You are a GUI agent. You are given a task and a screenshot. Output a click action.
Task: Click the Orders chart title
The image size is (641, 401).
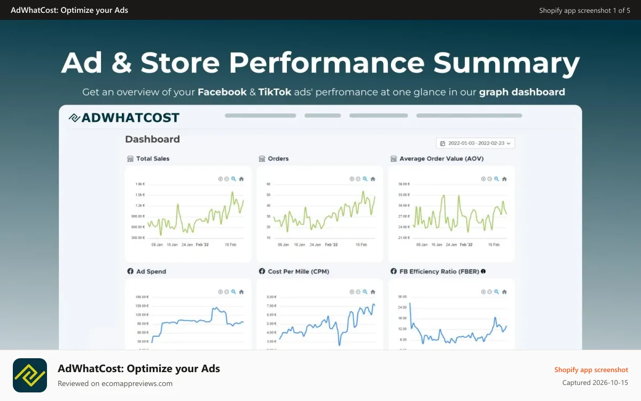click(278, 159)
